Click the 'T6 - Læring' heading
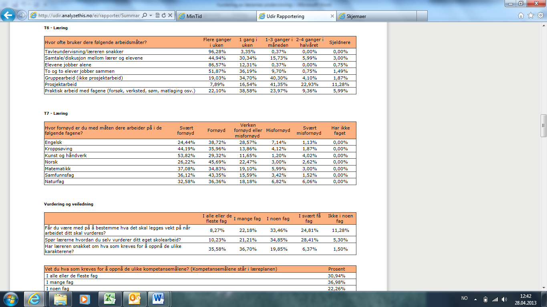 (x=56, y=28)
